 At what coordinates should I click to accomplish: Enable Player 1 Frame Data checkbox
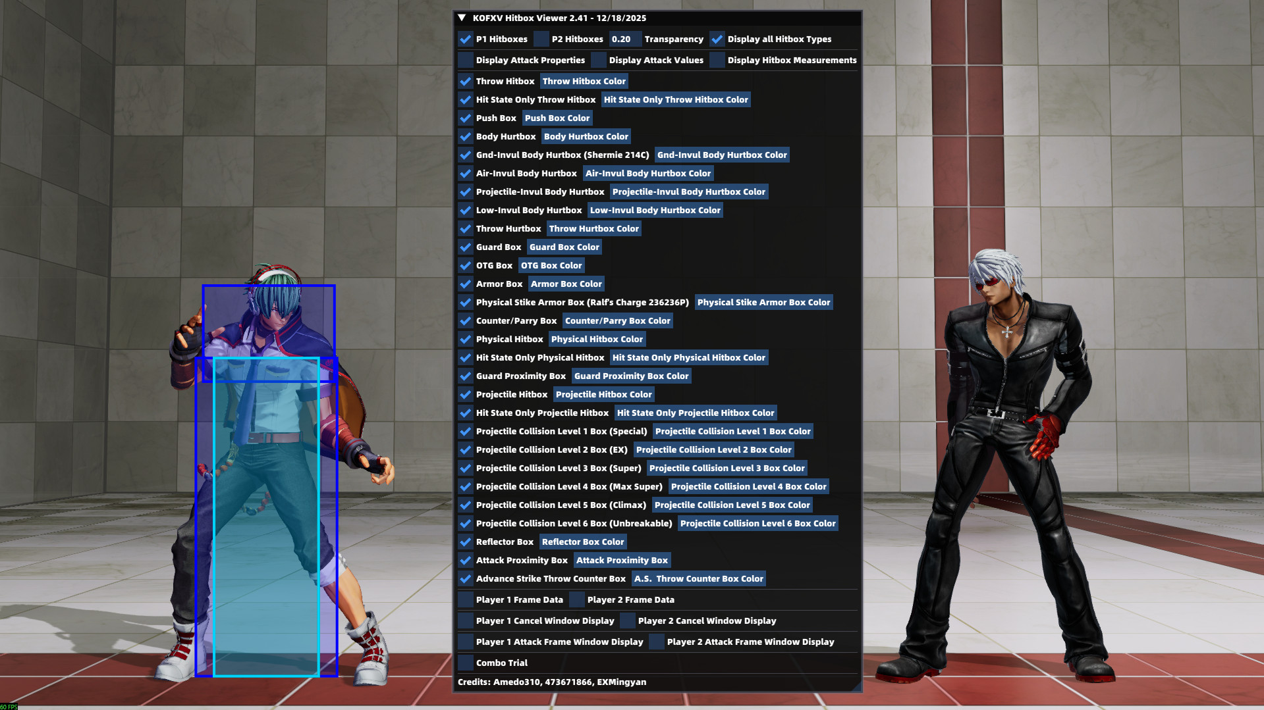click(466, 599)
